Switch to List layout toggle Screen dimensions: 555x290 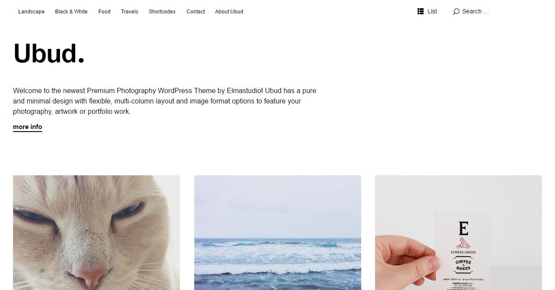pos(427,12)
